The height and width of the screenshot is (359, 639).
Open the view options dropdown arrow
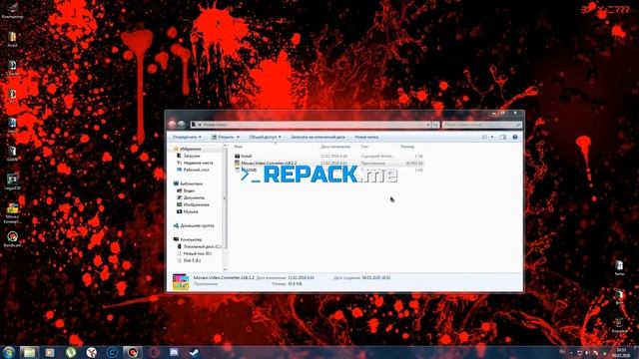[492, 138]
